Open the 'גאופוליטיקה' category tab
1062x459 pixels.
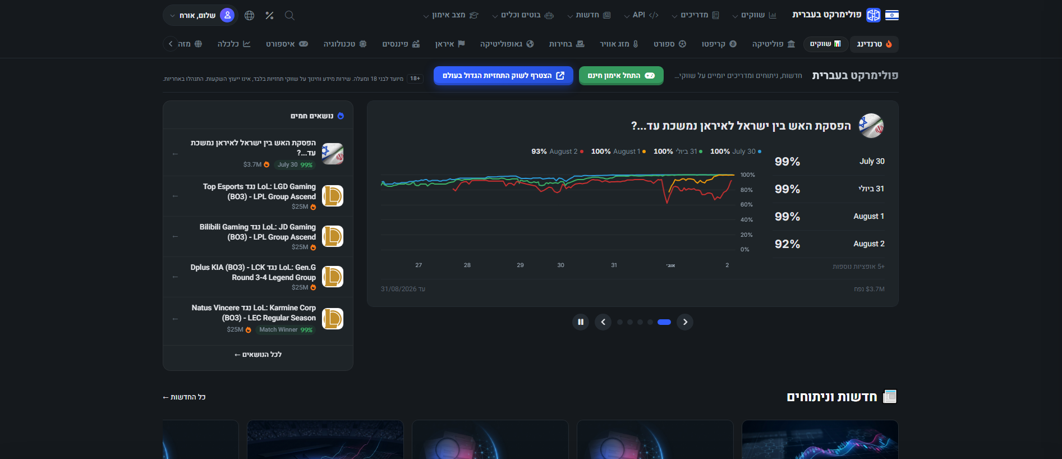coord(507,44)
